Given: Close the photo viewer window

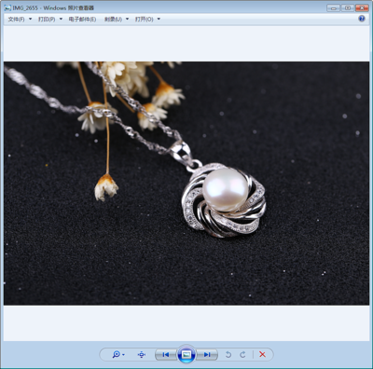Looking at the screenshot, I should pos(362,8).
